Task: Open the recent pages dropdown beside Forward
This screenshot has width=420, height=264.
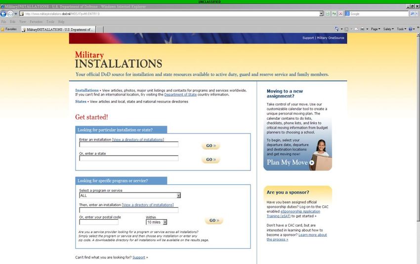Action: point(16,14)
